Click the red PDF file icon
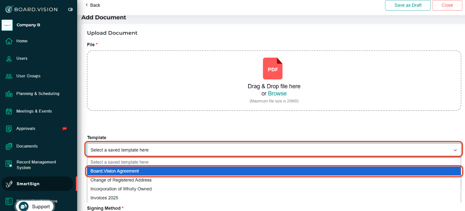 [x=273, y=69]
